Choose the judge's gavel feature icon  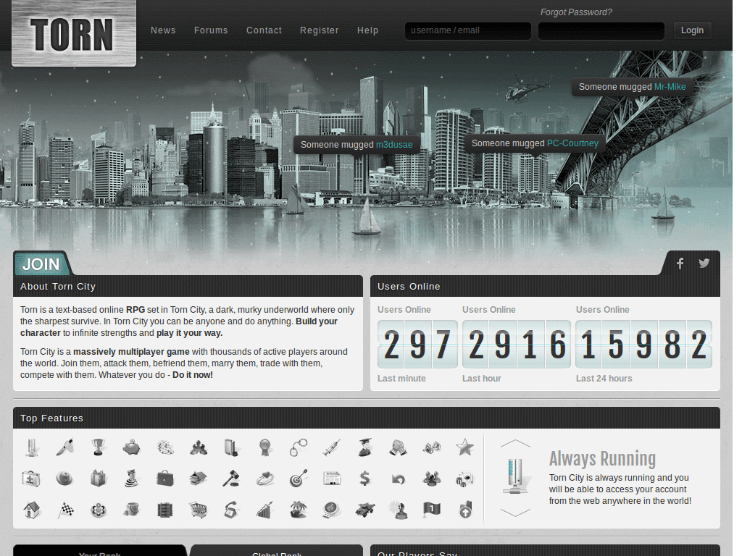click(x=231, y=479)
